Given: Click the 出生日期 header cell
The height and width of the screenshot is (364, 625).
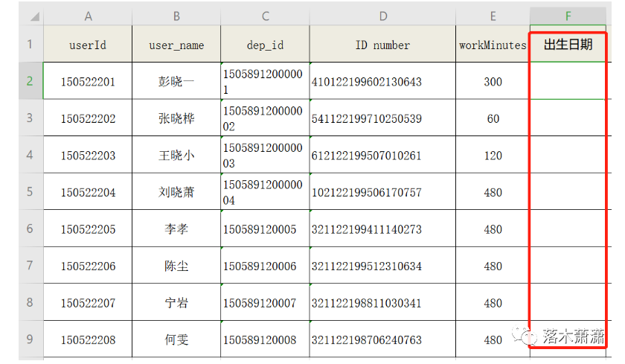Looking at the screenshot, I should pos(568,44).
